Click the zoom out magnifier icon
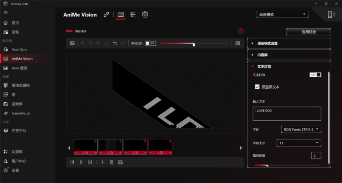The width and height of the screenshot is (342, 183). (x=91, y=43)
